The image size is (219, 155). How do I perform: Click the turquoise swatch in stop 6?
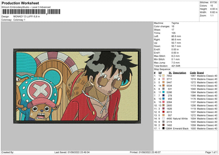coord(164,92)
